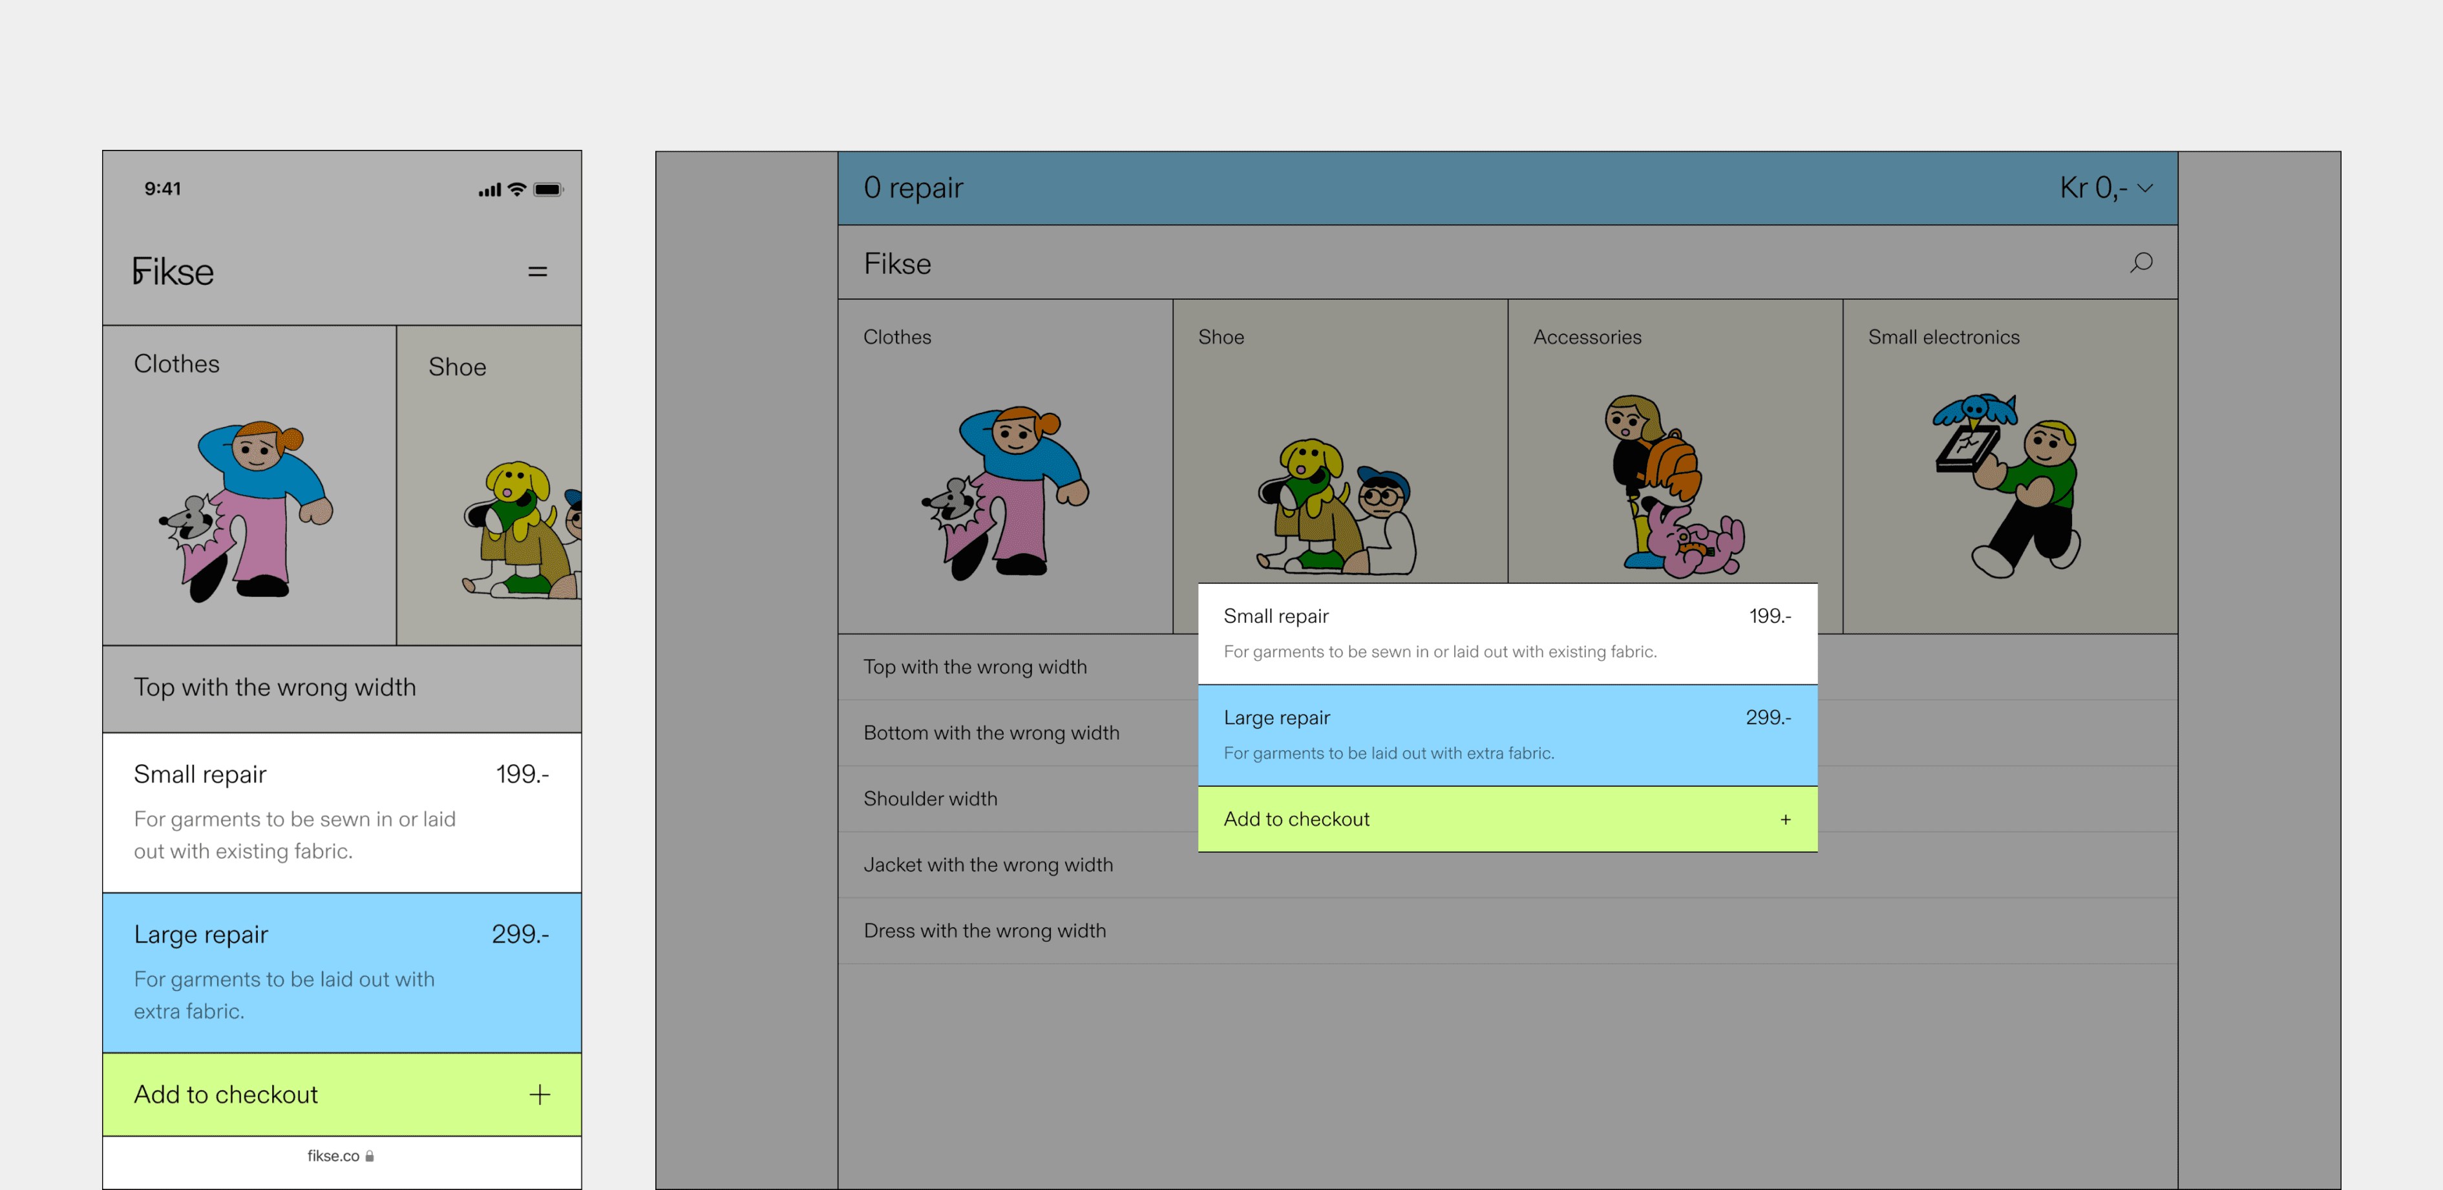Click the search magnifier icon
Screen dimensions: 2443x1190
[2141, 263]
